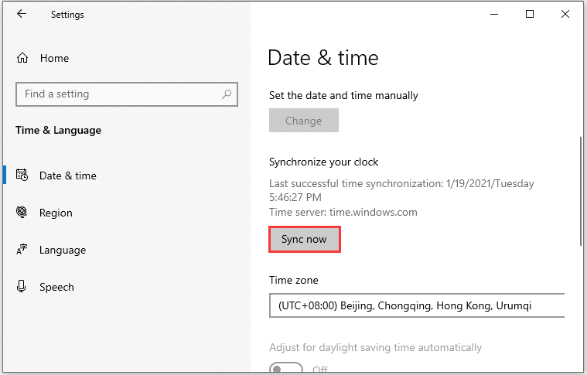587x375 pixels.
Task: Click the Language character icon
Action: click(x=22, y=249)
